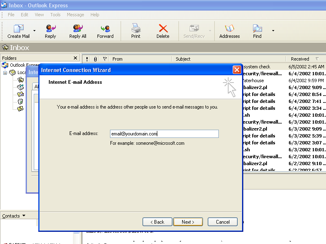Open the Edit menu

(x=24, y=15)
